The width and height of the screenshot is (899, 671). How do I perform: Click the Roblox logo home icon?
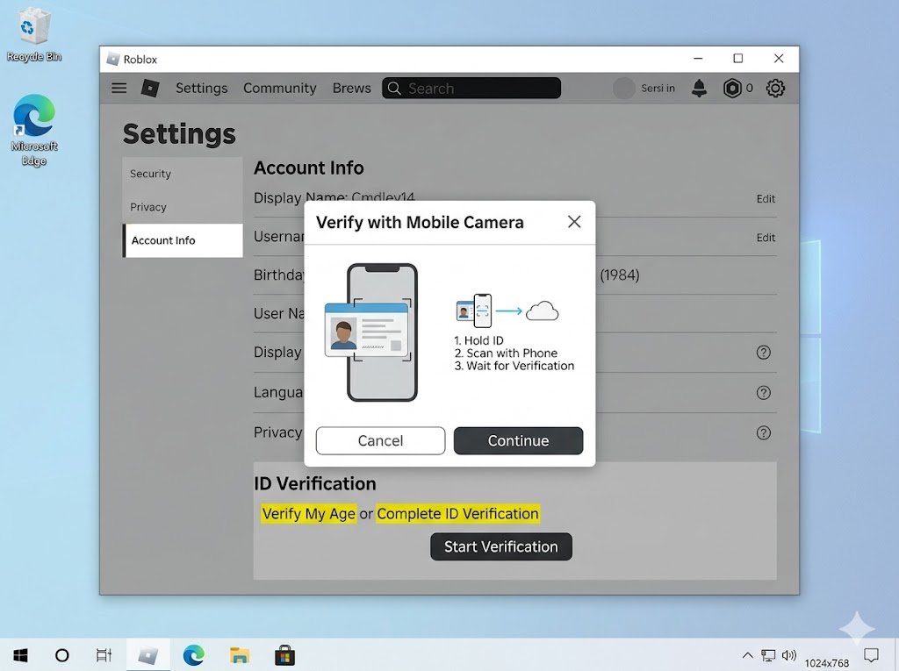pyautogui.click(x=150, y=89)
